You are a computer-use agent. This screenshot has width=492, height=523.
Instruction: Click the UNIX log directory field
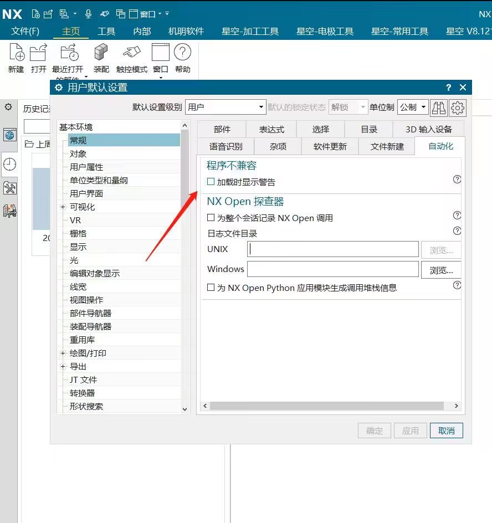point(332,249)
